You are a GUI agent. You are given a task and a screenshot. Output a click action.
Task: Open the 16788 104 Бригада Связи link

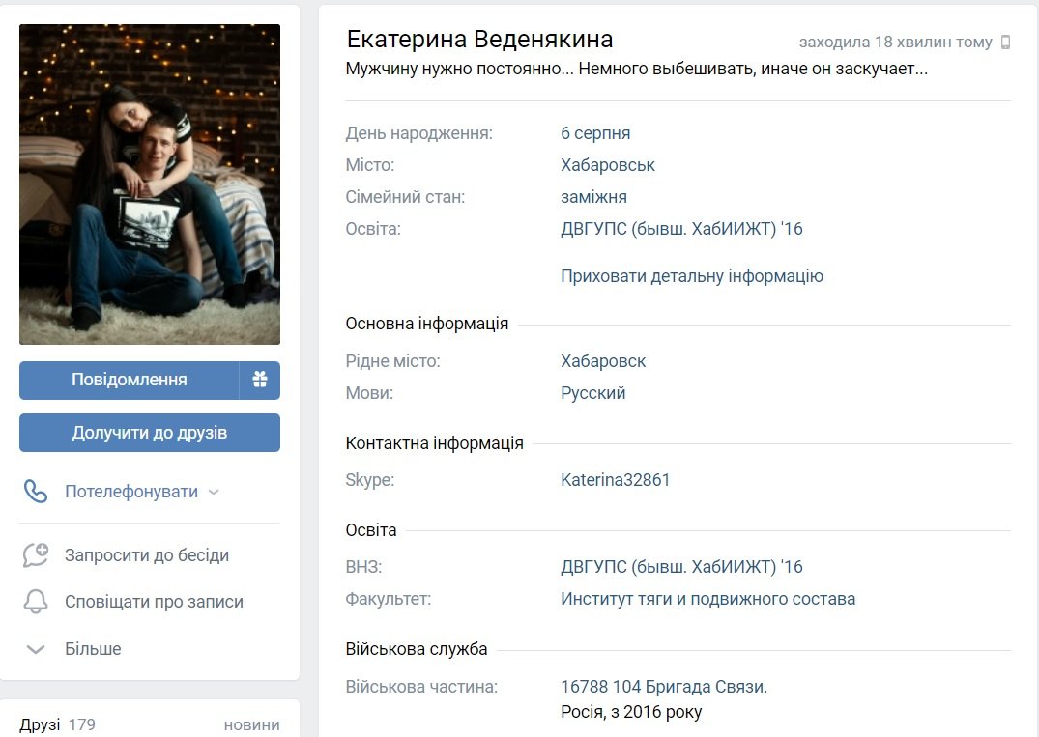click(664, 687)
